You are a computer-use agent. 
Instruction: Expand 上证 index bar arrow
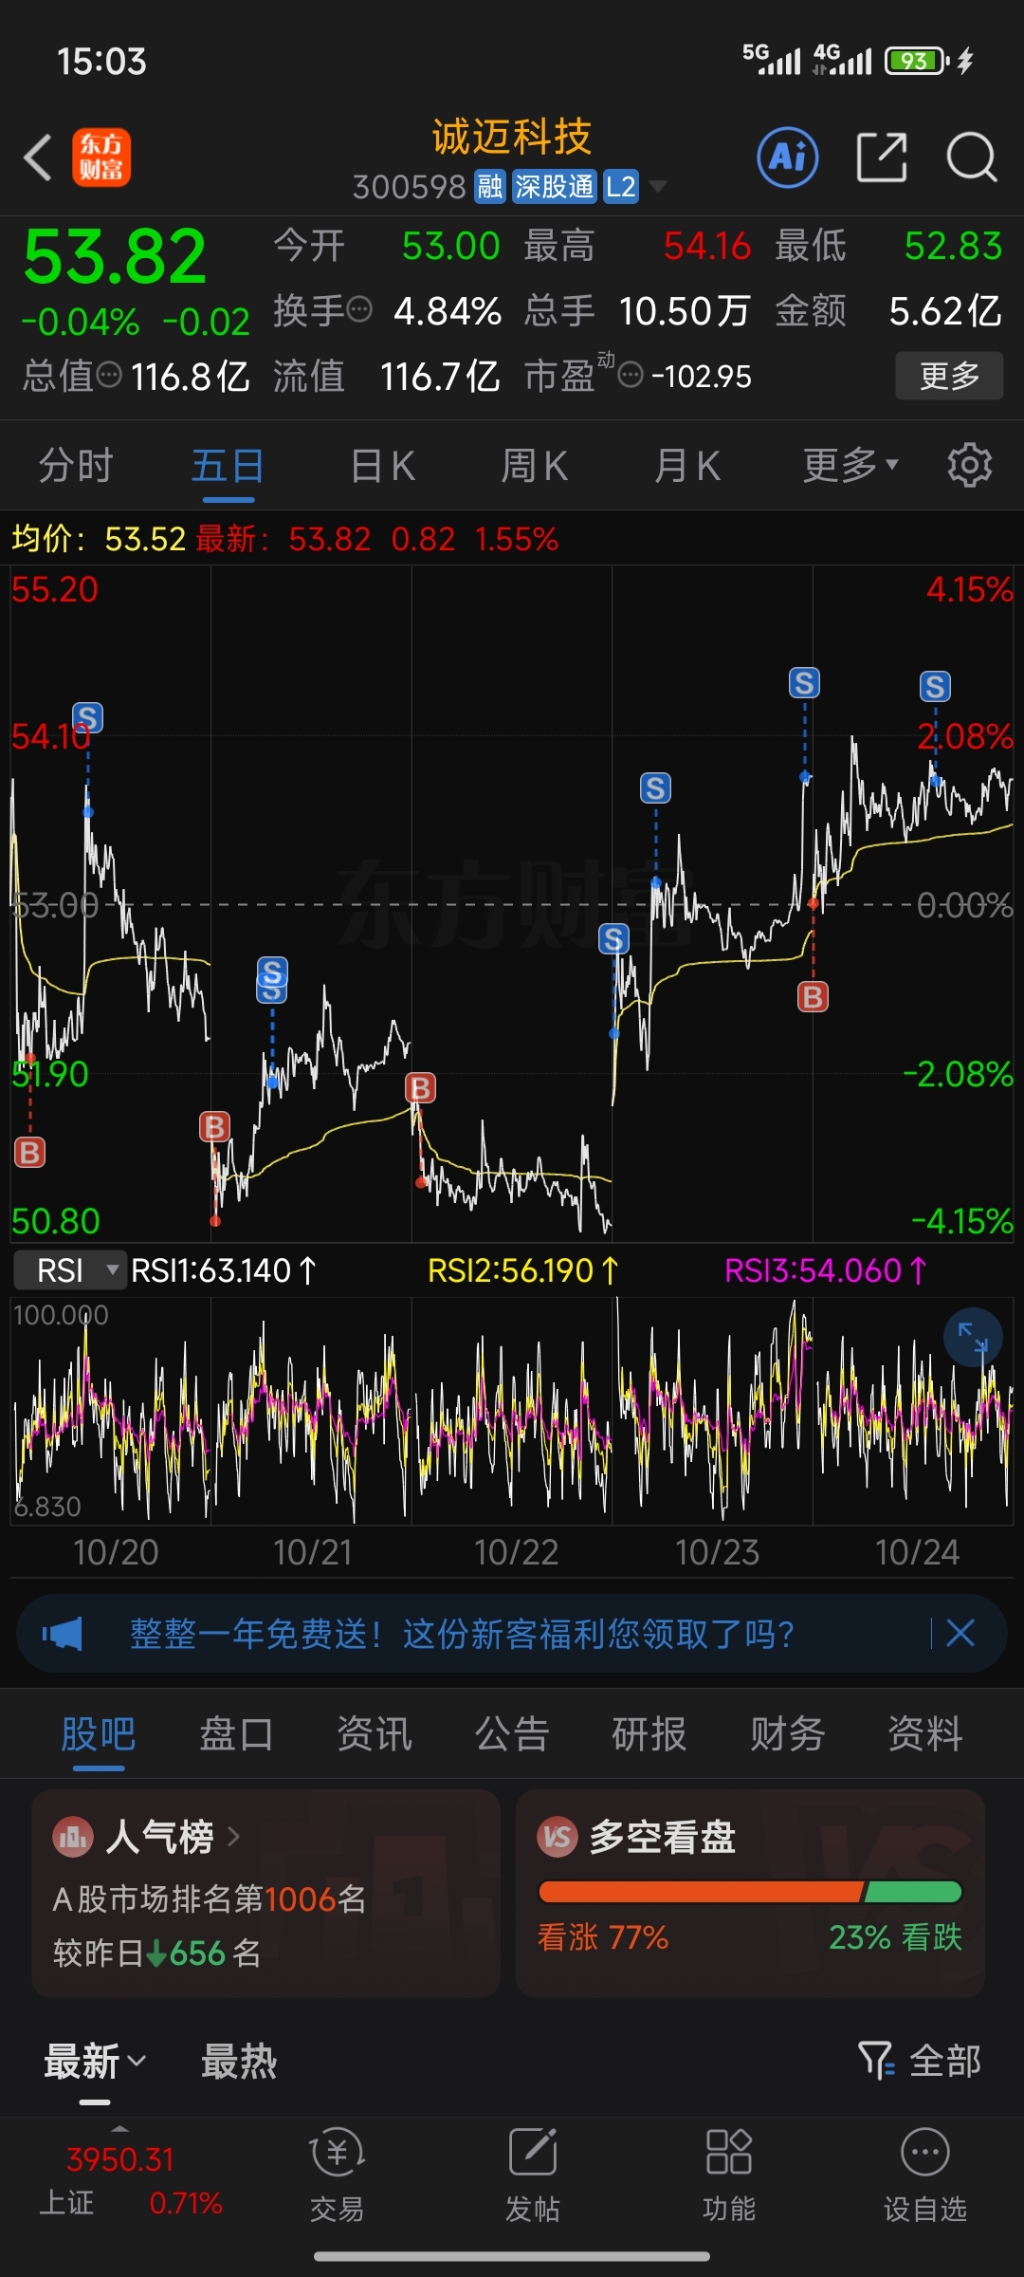pos(119,2128)
